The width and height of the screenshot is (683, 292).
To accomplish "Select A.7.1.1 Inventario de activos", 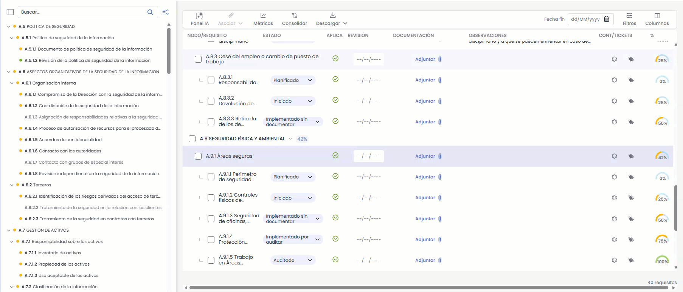I will [x=53, y=253].
